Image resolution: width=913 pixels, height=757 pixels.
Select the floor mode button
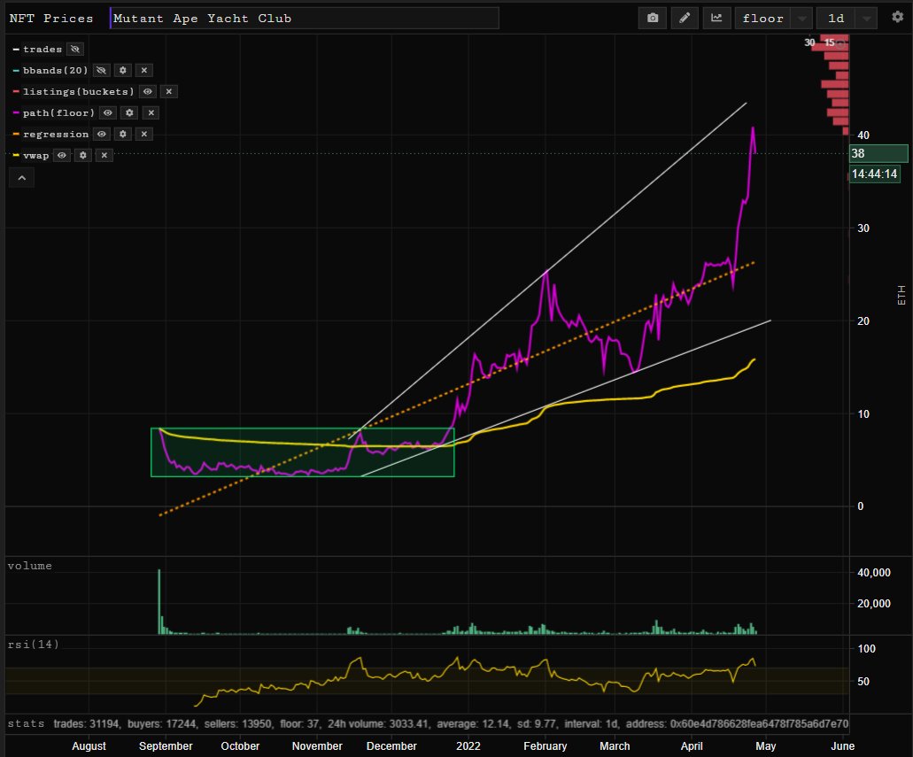[762, 18]
